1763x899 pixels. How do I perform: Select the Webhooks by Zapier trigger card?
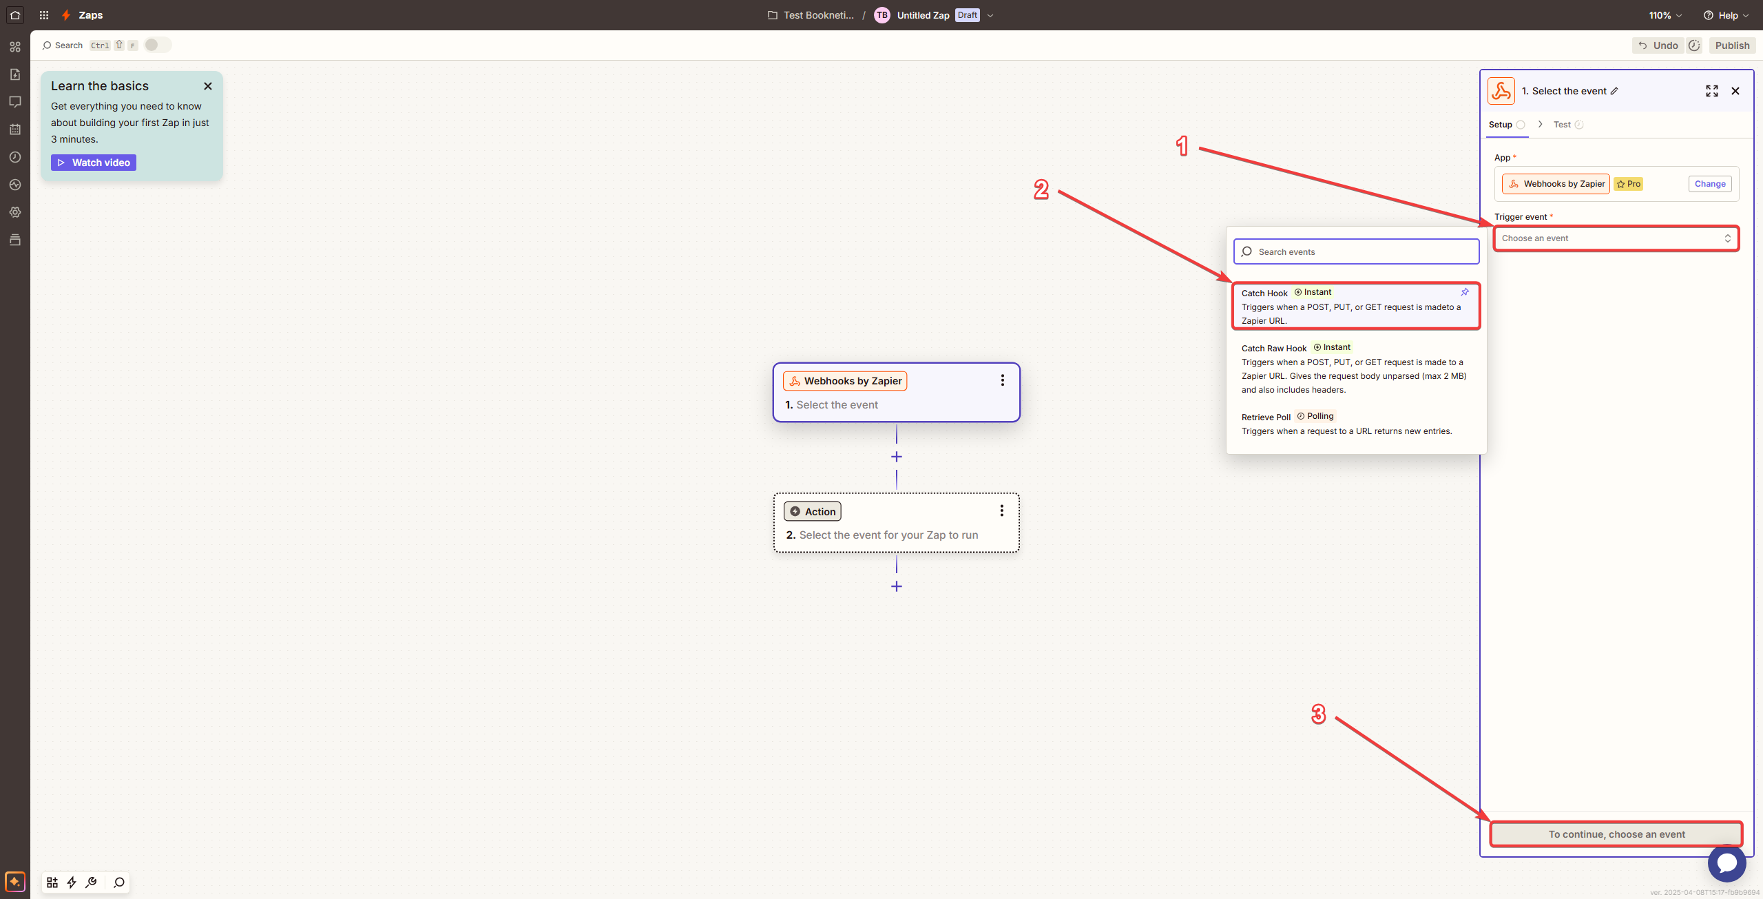[896, 392]
